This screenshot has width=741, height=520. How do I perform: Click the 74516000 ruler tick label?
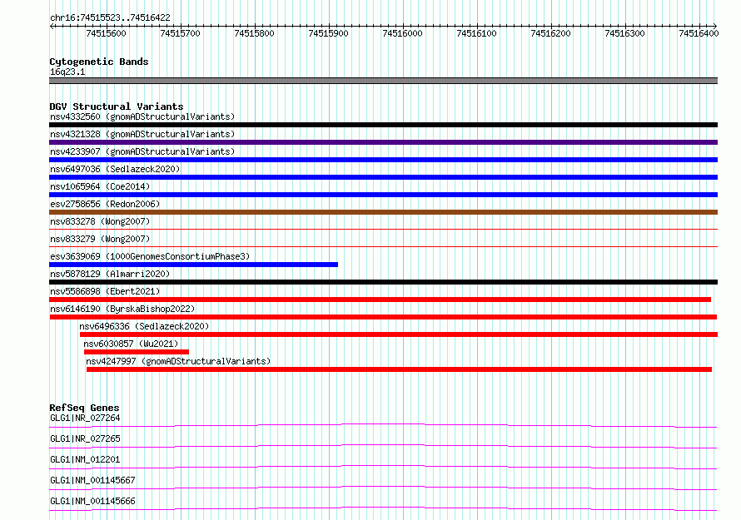(402, 33)
